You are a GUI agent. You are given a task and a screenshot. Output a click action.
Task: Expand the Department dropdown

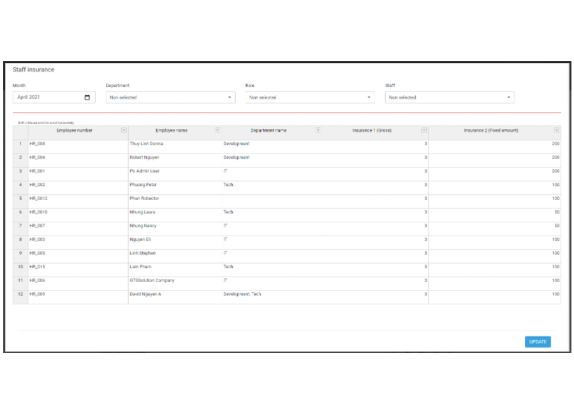click(170, 97)
